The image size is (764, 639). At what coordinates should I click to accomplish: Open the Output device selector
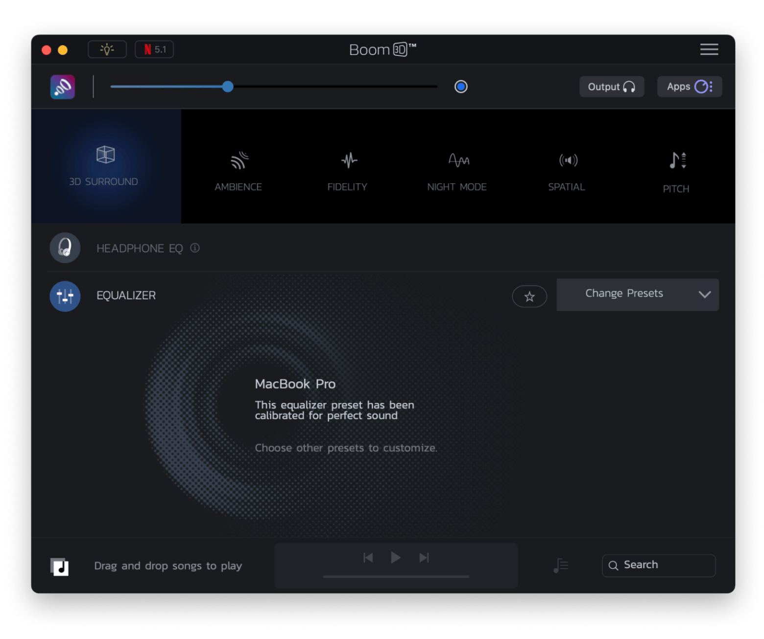[x=612, y=87]
